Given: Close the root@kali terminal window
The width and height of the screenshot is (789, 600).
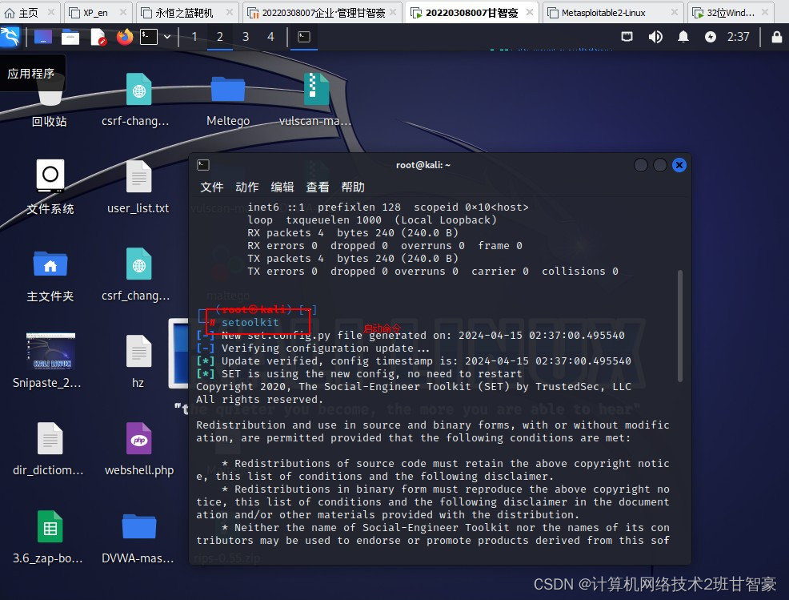Looking at the screenshot, I should click(x=679, y=165).
